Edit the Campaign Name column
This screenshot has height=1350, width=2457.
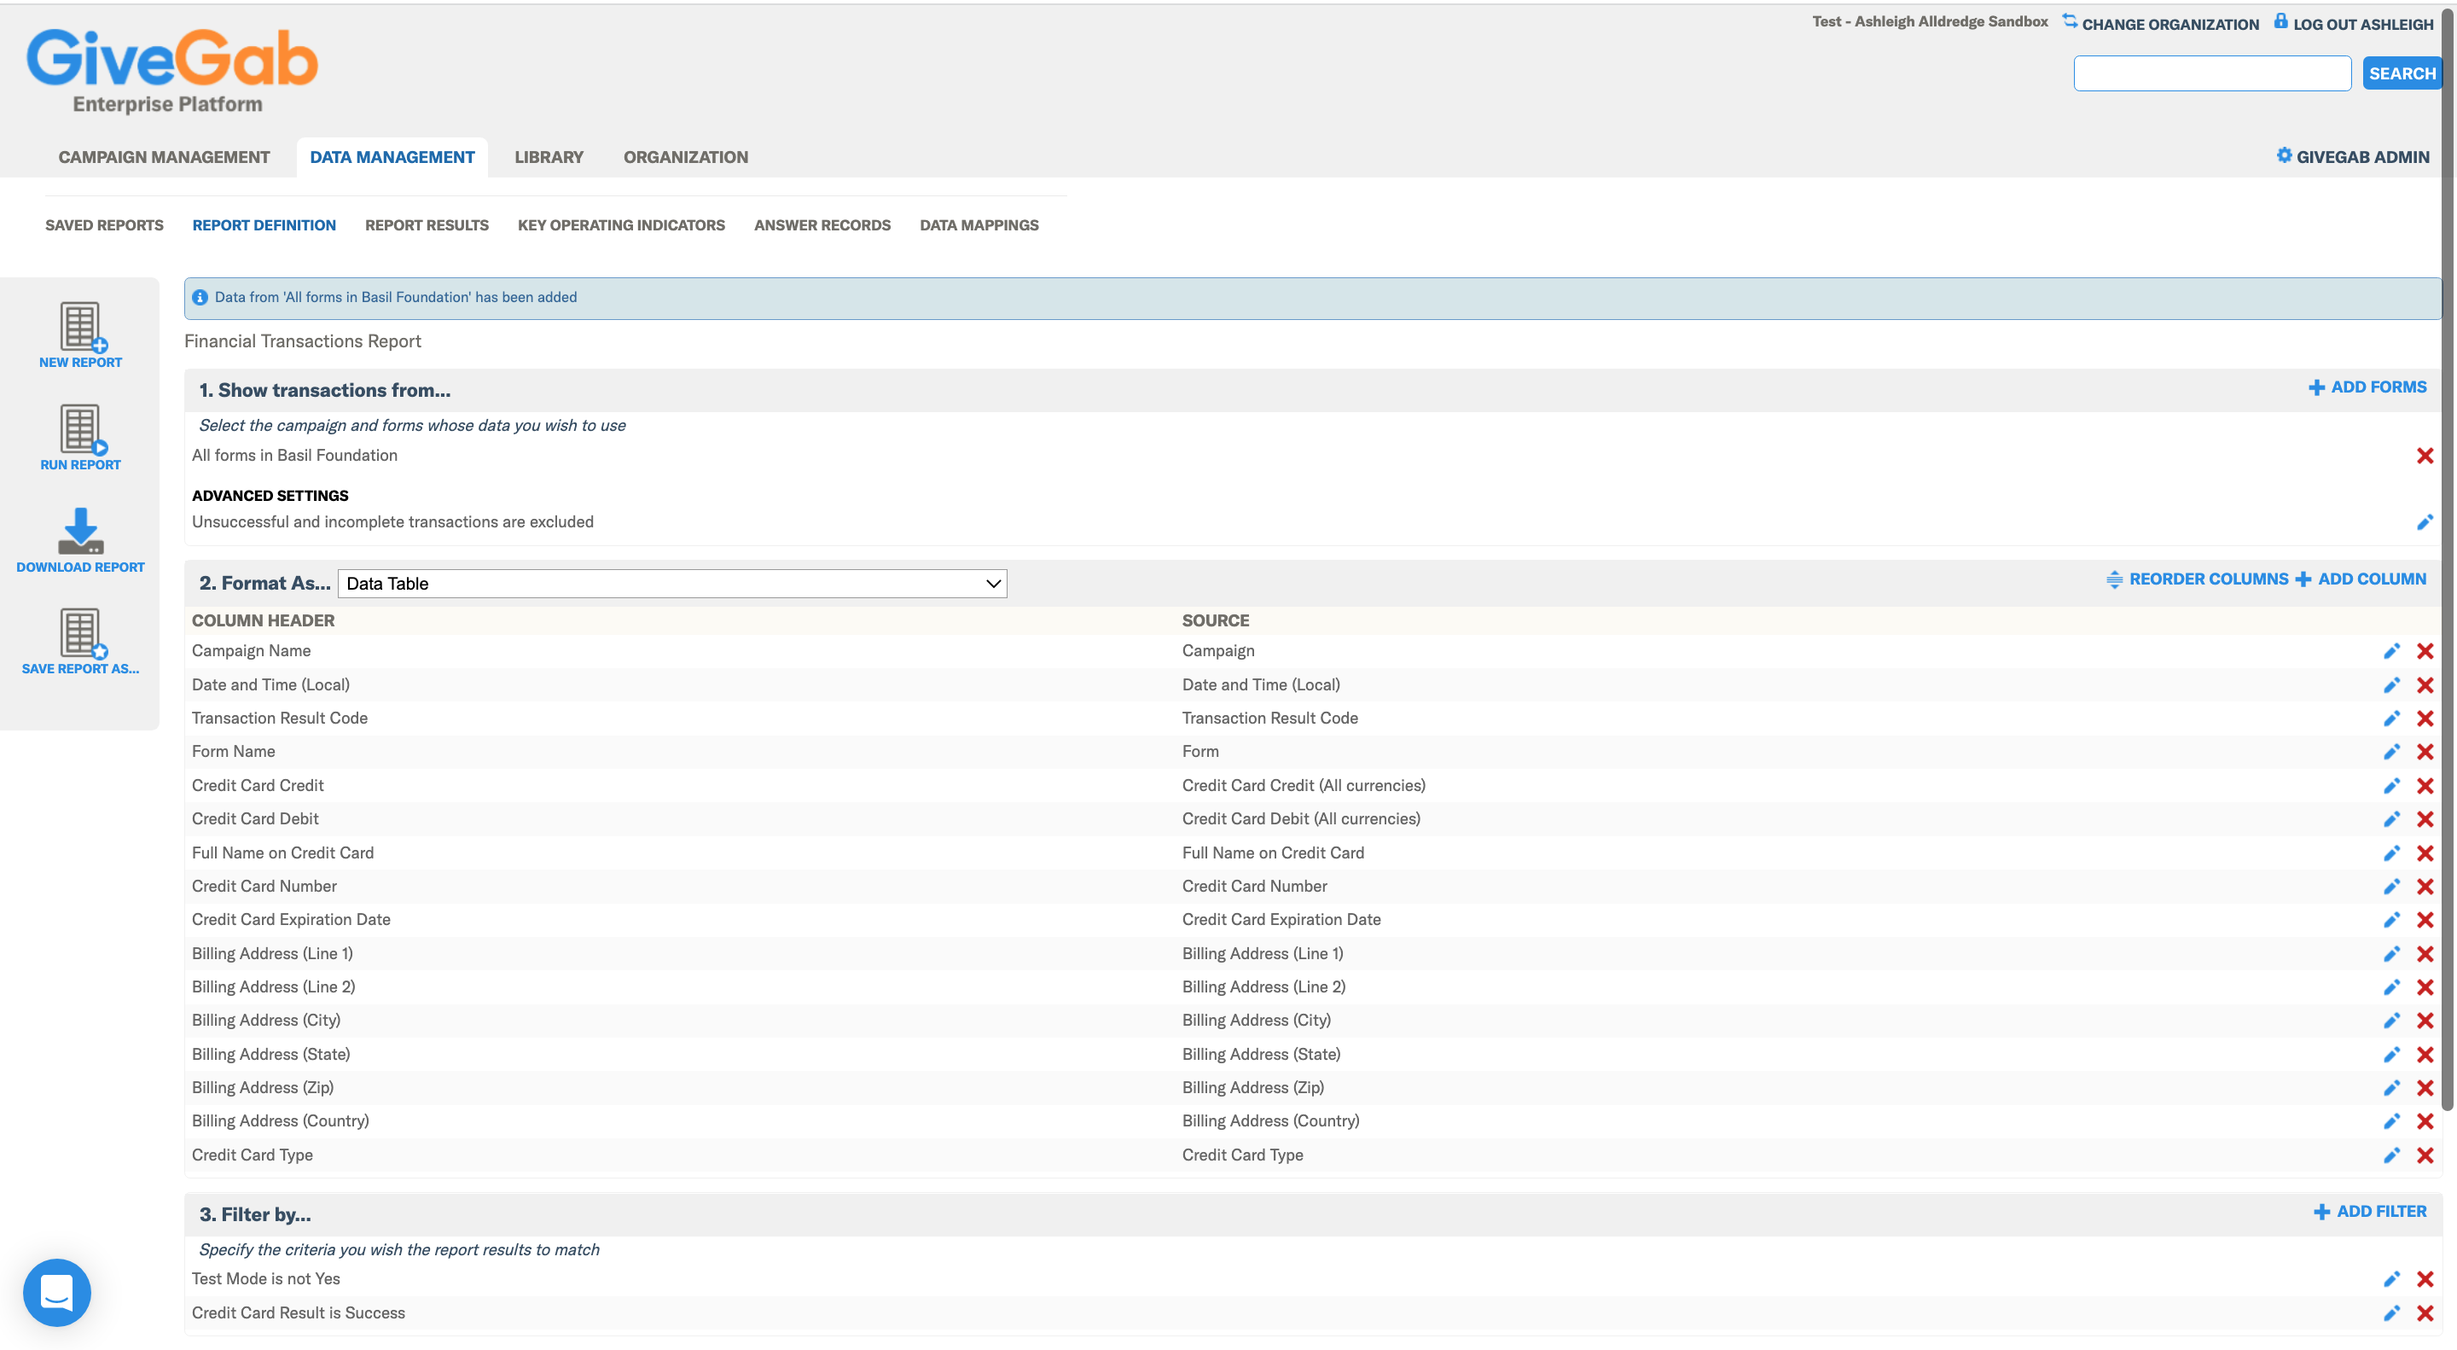coord(2391,652)
